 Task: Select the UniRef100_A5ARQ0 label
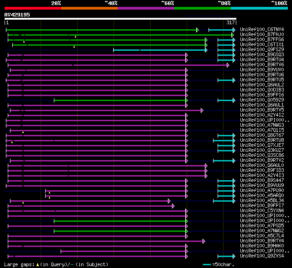point(262,196)
